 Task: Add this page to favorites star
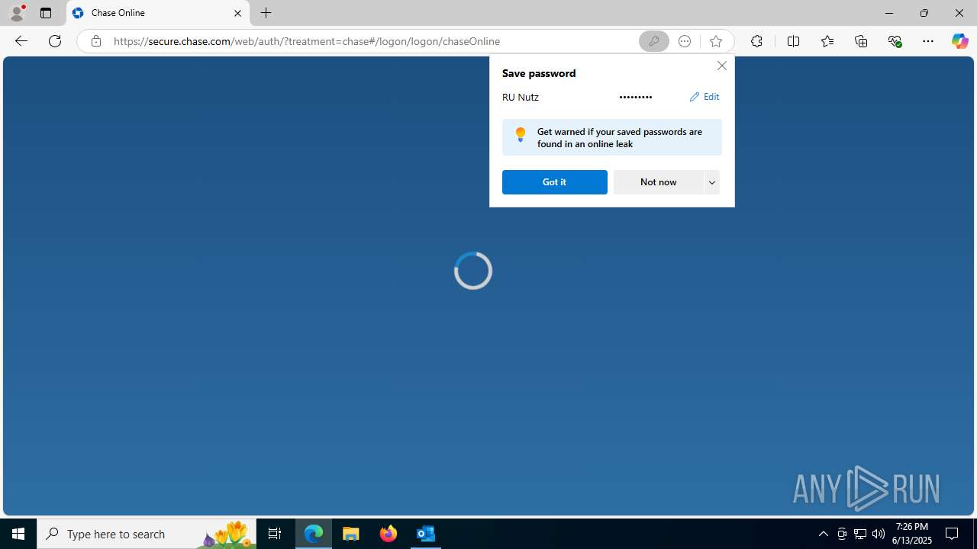(715, 41)
